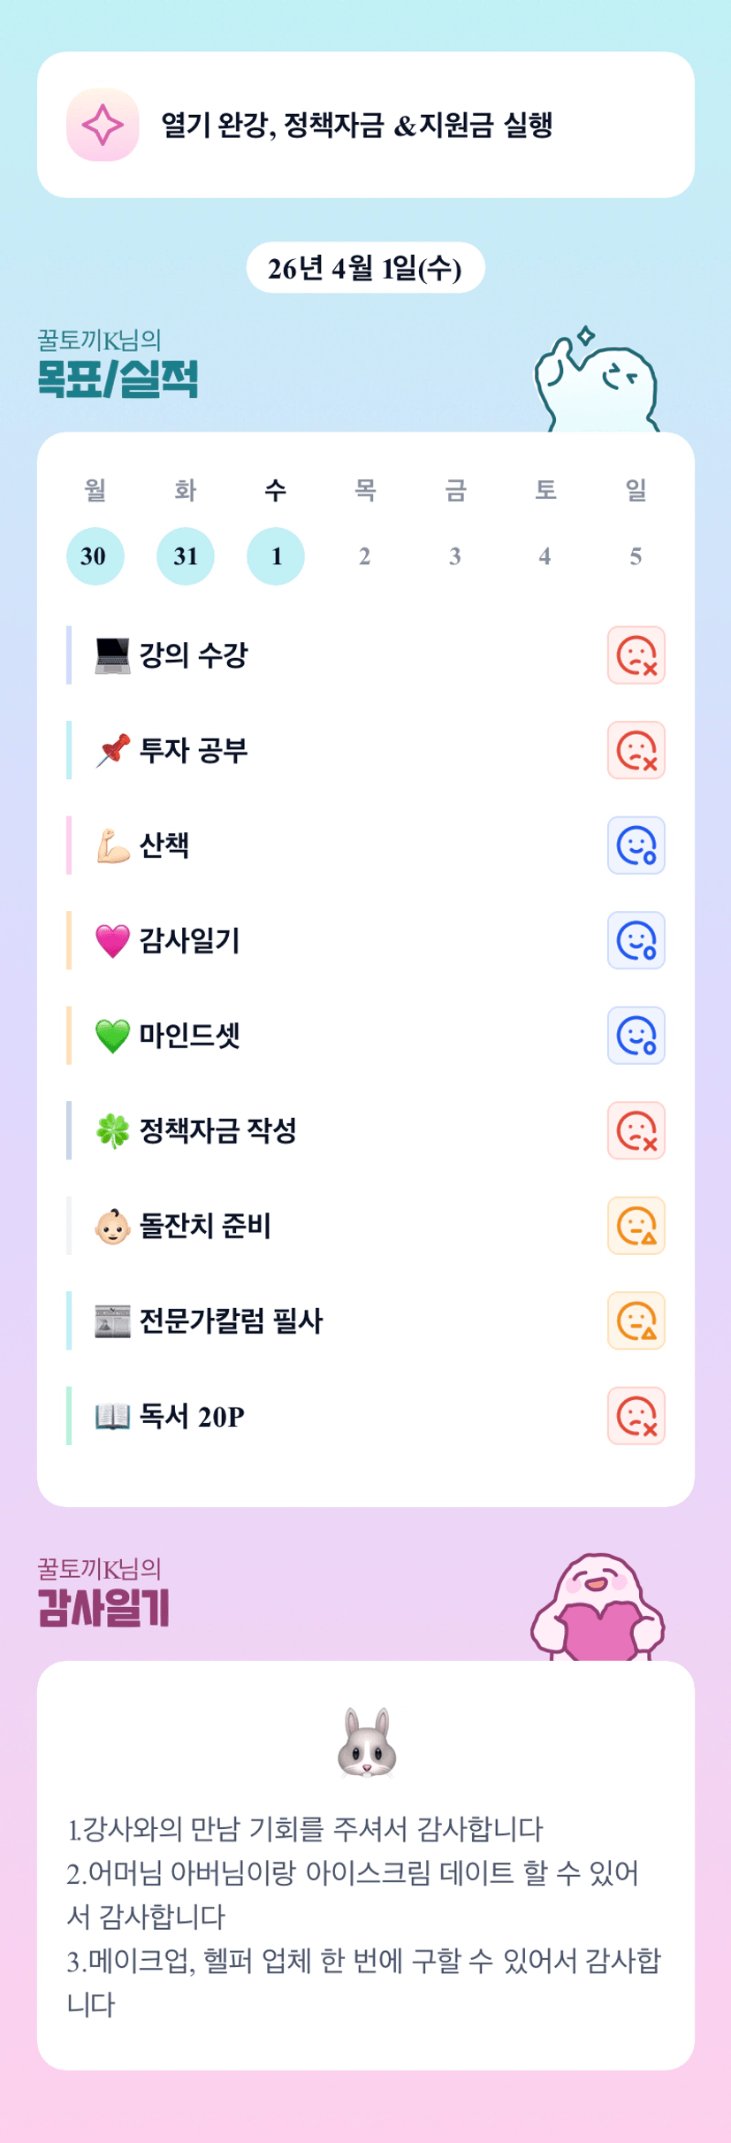
Task: Tap the red sad face for 투자 공부
Action: (x=636, y=751)
